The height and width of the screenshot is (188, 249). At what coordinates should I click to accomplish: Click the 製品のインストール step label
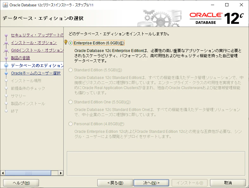click(x=28, y=104)
